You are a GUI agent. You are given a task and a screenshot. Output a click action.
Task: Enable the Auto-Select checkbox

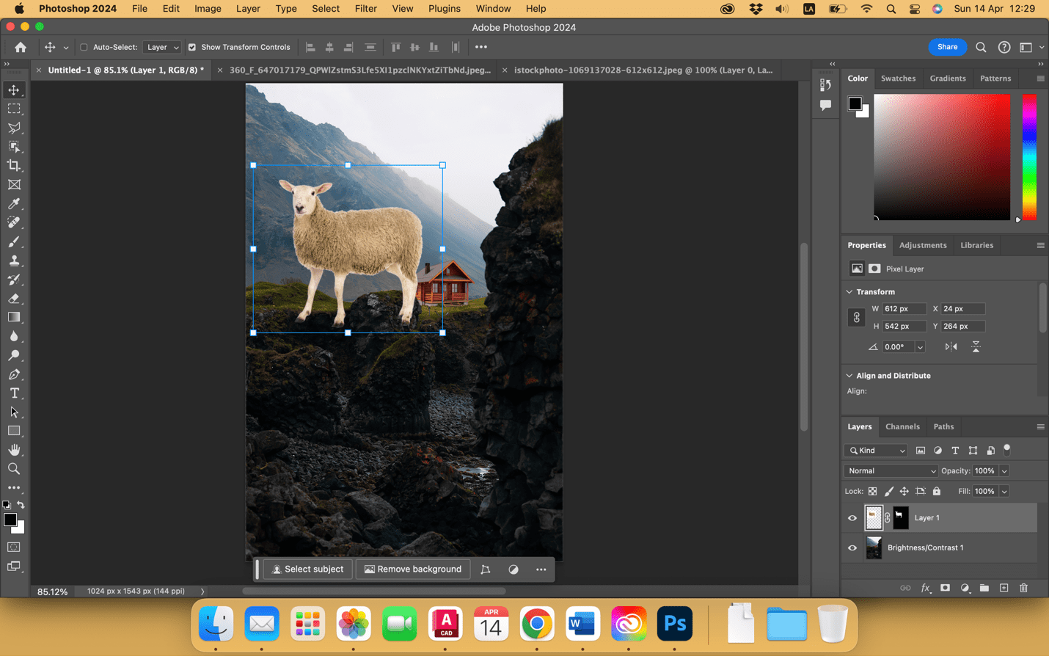[84, 47]
